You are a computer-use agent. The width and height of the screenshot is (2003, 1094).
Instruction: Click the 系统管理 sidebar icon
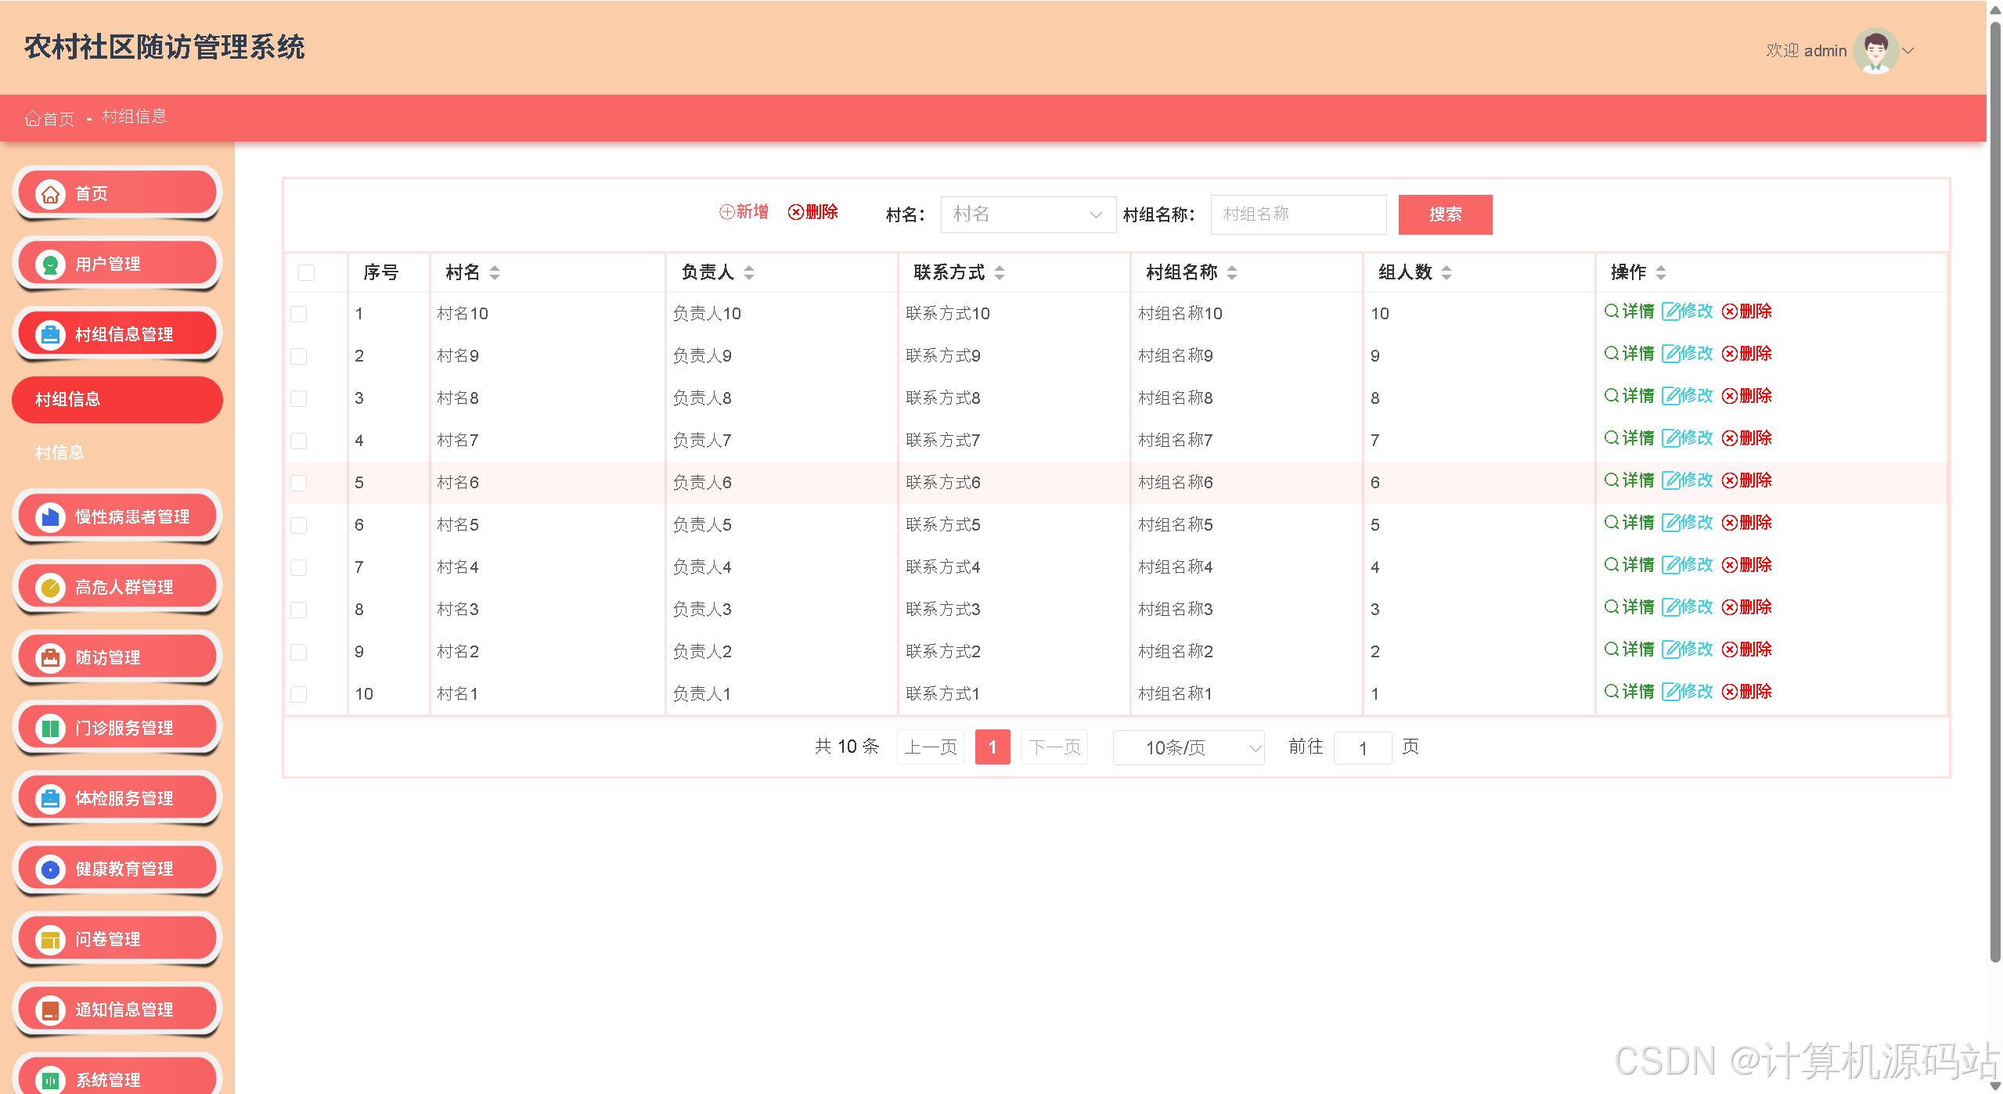pos(50,1081)
